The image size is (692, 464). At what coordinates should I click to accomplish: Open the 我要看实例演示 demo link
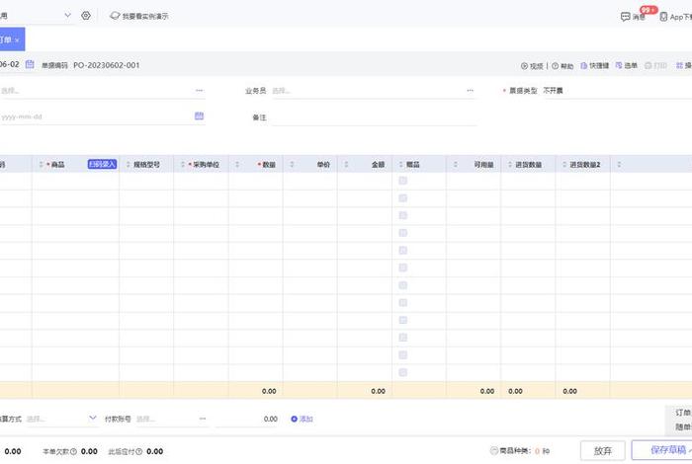138,16
